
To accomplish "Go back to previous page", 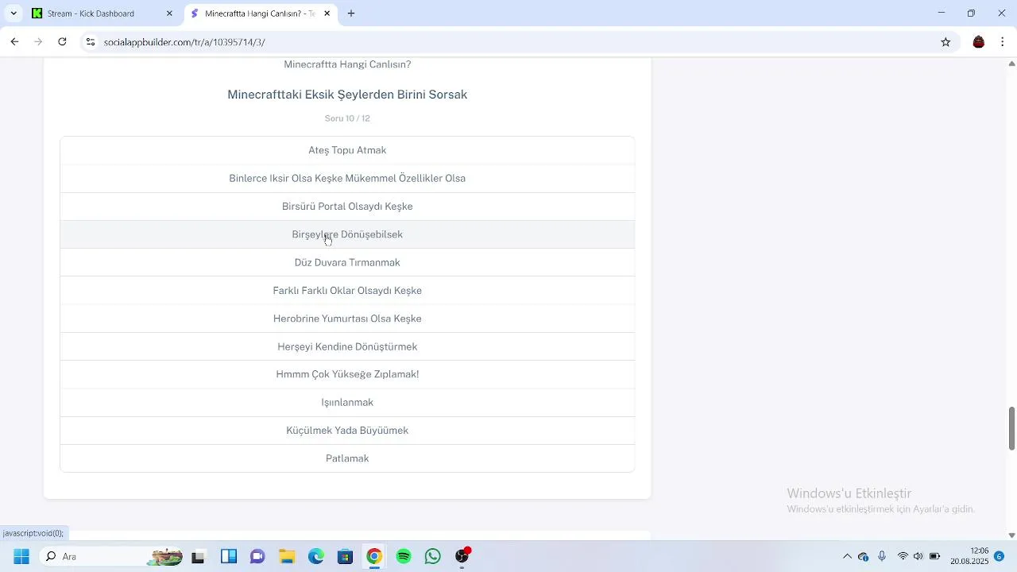I will tap(14, 42).
